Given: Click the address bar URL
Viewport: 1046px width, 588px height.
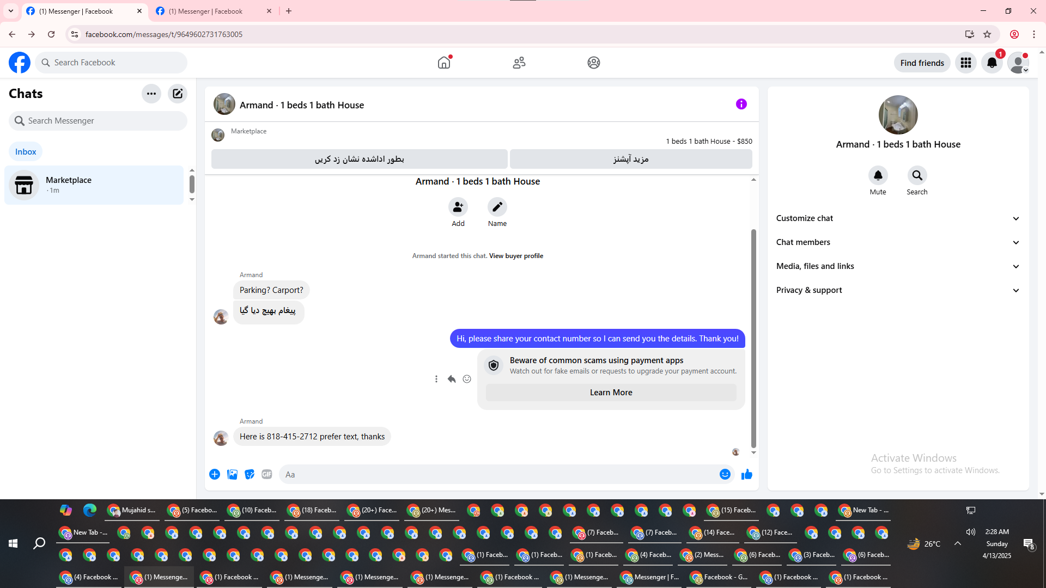Looking at the screenshot, I should click(164, 34).
